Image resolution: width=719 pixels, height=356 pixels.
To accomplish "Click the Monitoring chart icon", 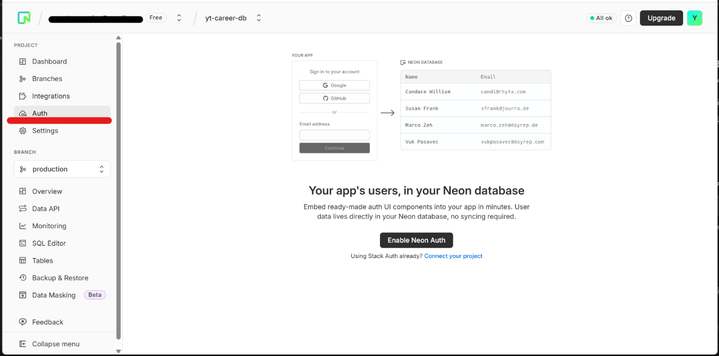I will (x=23, y=226).
